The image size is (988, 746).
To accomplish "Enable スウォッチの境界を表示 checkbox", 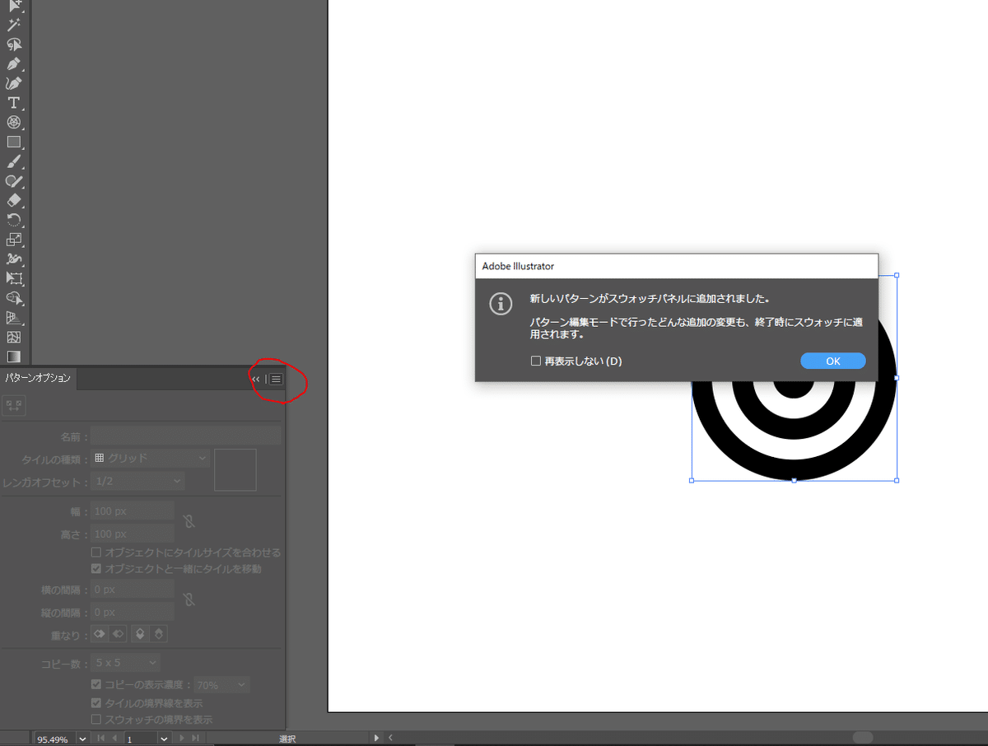I will 96,720.
